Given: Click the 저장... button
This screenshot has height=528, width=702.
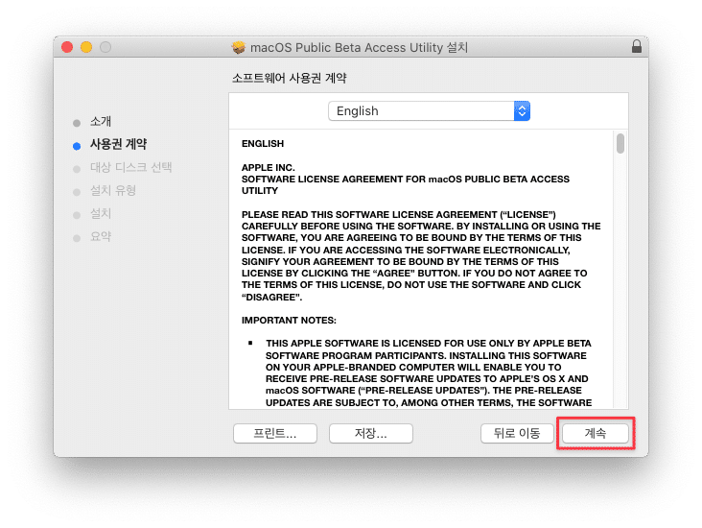Looking at the screenshot, I should (x=371, y=433).
